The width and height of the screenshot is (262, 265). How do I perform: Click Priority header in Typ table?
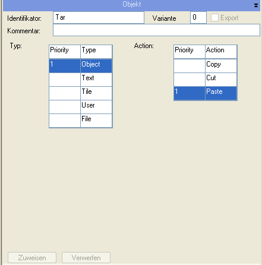click(65, 52)
